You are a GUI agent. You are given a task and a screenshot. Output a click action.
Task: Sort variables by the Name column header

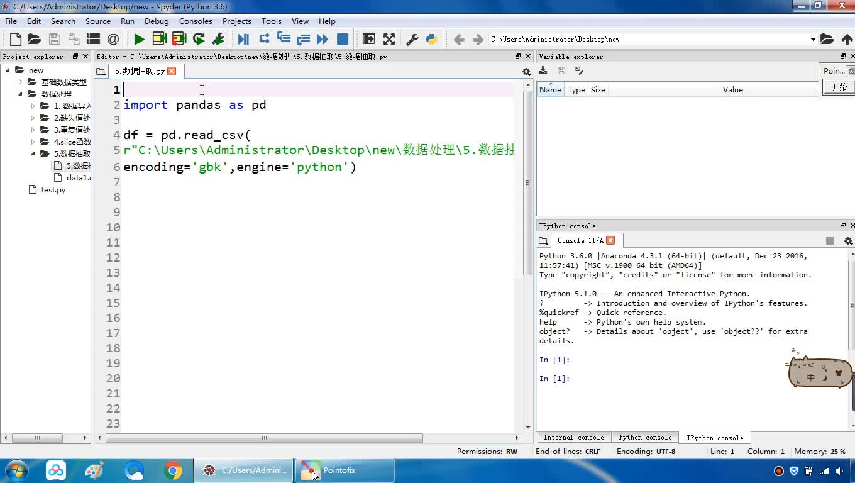(x=550, y=90)
